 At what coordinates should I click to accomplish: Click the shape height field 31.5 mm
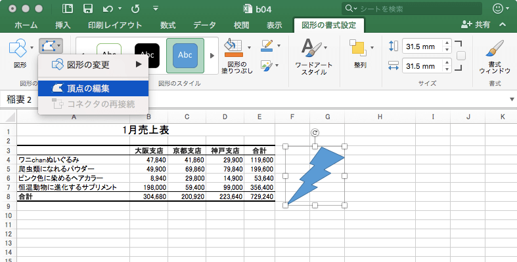423,47
